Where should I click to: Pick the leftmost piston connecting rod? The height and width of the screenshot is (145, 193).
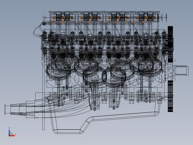[59, 92]
